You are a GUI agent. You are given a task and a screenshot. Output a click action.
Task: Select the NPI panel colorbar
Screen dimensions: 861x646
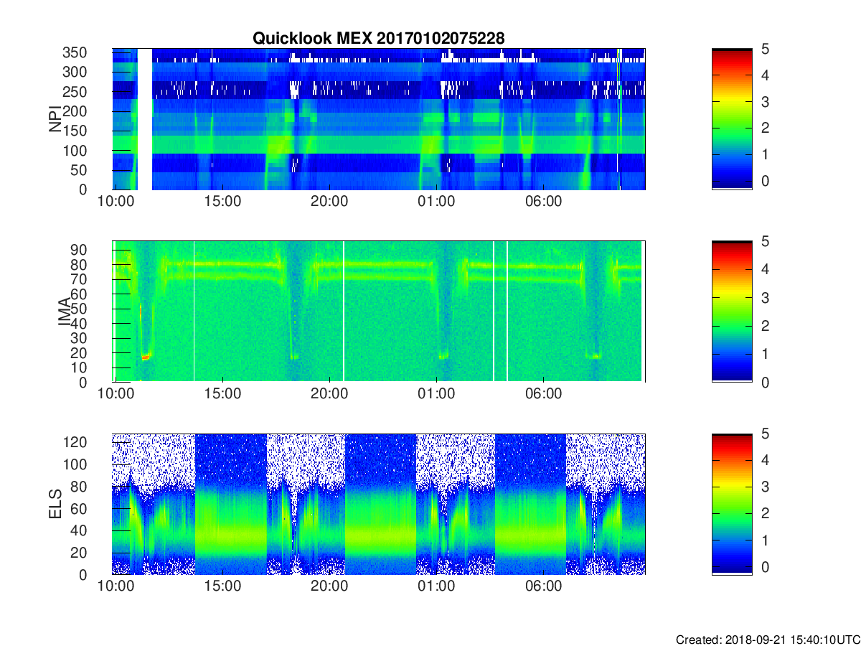pos(732,119)
